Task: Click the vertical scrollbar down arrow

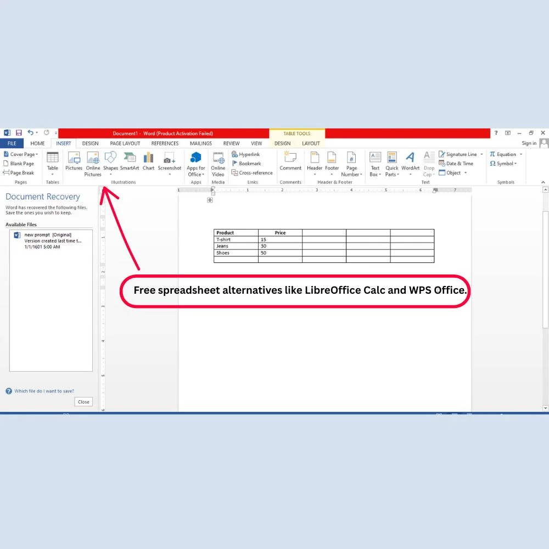Action: (545, 408)
